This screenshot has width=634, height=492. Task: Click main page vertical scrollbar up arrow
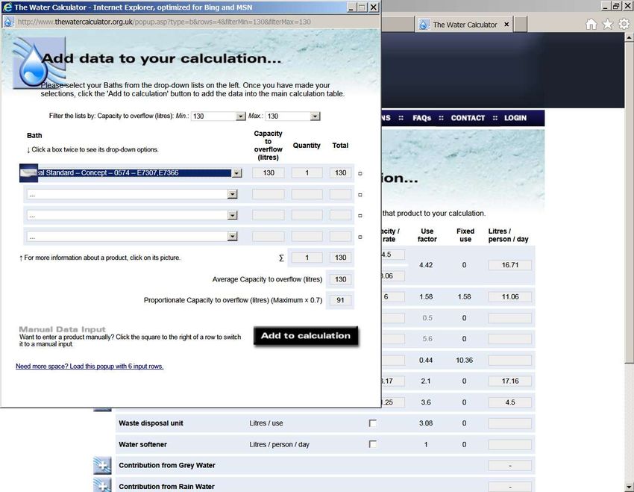[629, 37]
